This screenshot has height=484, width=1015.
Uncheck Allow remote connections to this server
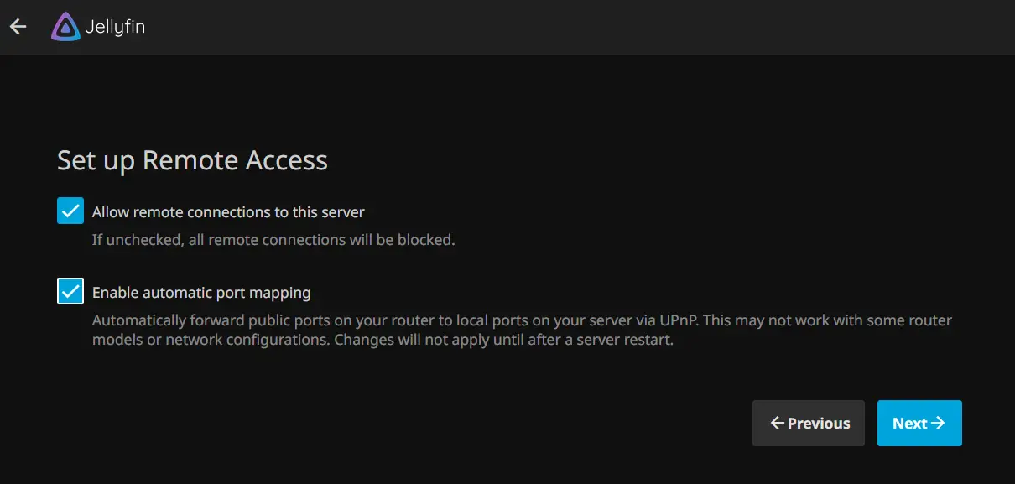tap(70, 211)
